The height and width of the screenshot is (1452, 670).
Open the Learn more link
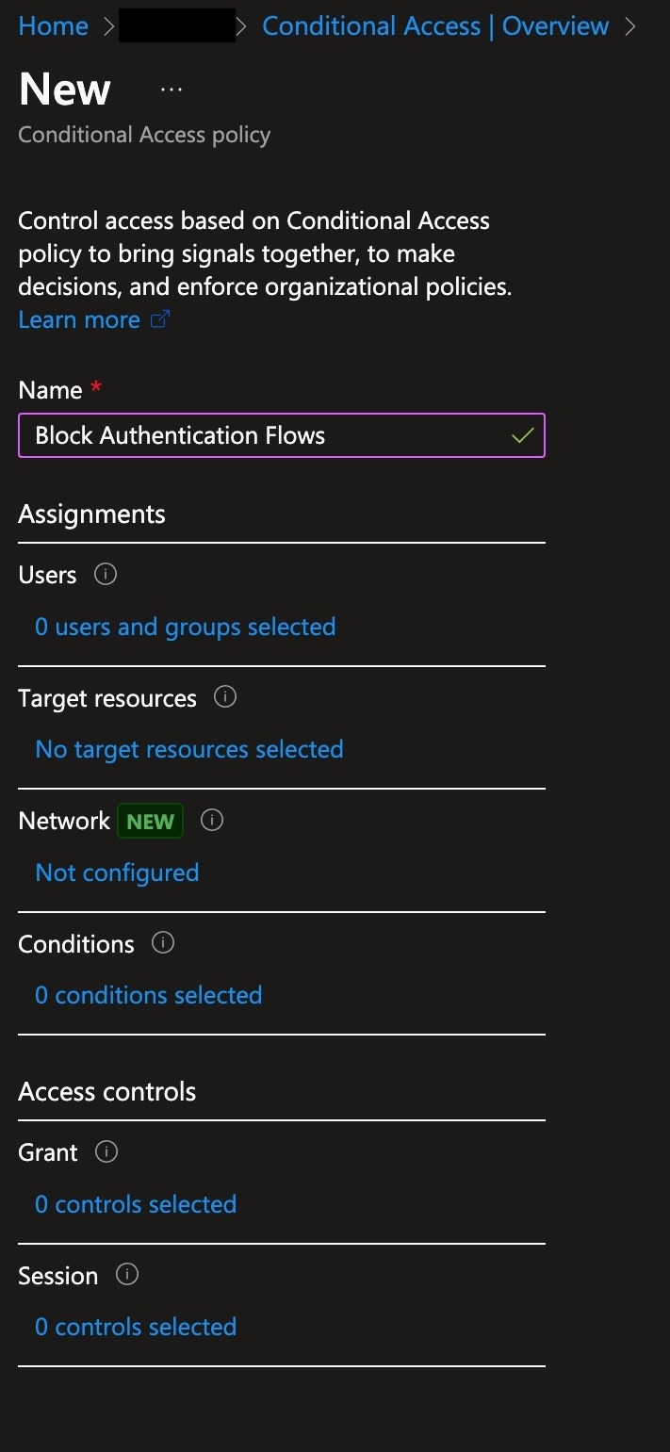coord(79,319)
